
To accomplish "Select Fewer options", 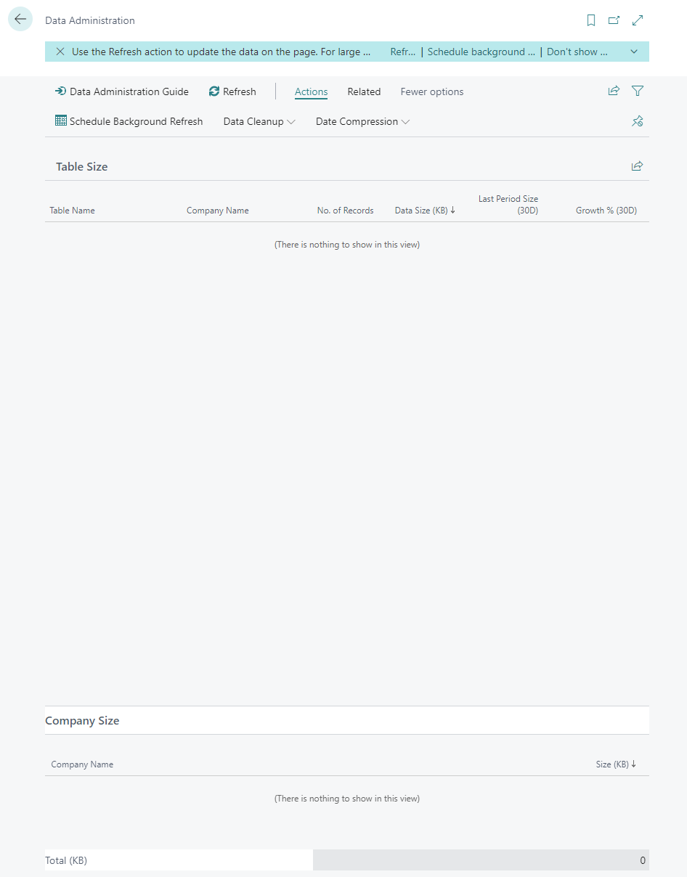I will [x=432, y=91].
